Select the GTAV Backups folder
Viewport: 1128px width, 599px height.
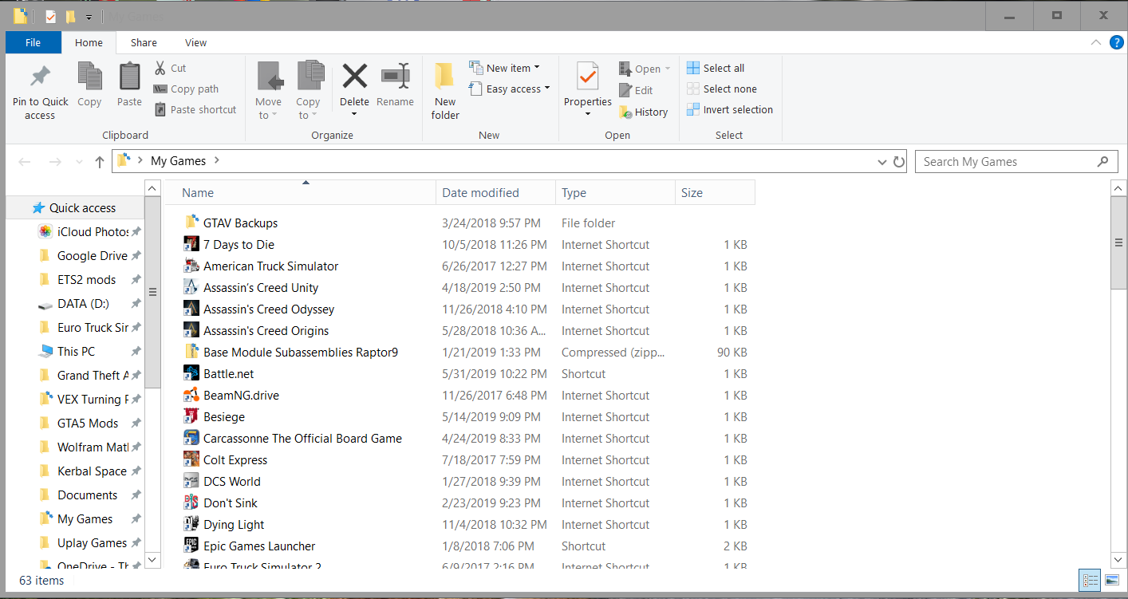231,223
